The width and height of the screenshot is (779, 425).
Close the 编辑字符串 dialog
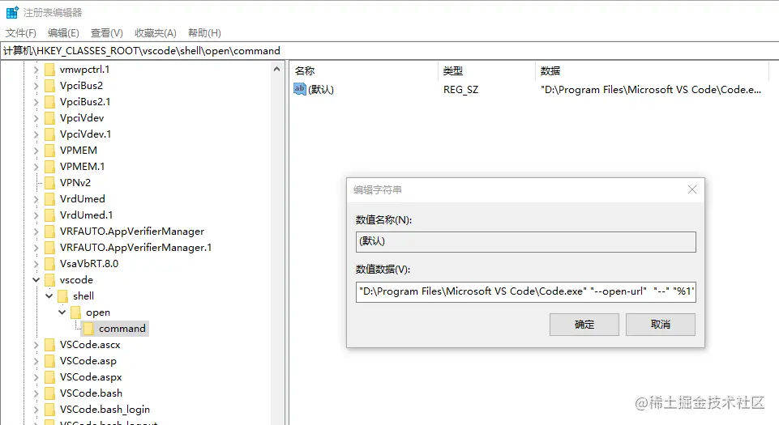pos(692,190)
